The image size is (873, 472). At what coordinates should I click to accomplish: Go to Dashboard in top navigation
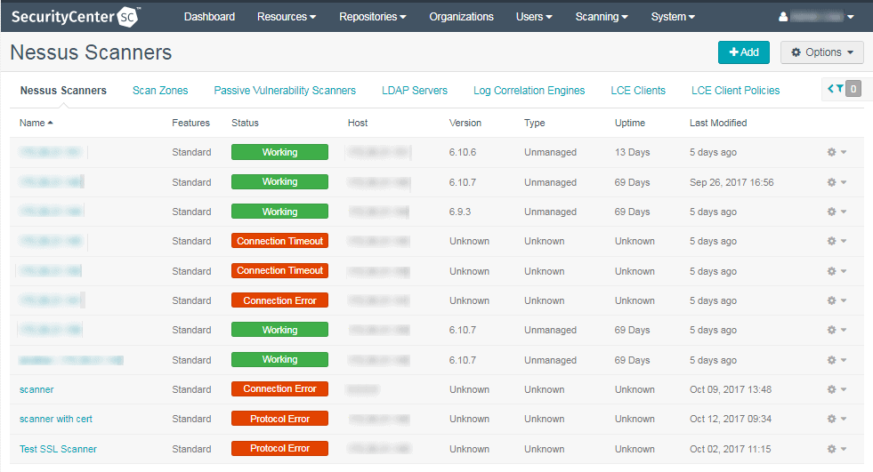pos(209,17)
